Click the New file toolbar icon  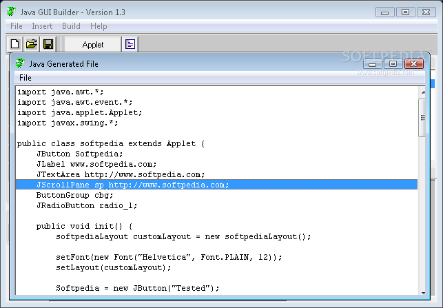(15, 44)
